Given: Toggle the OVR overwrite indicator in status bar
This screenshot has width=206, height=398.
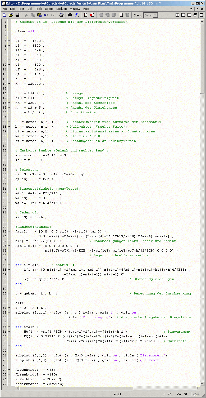Looking at the screenshot, I should [x=196, y=394].
